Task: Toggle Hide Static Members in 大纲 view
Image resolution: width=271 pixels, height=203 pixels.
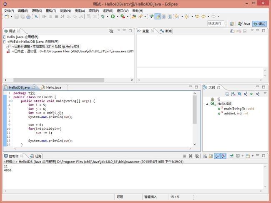Action: (x=246, y=94)
